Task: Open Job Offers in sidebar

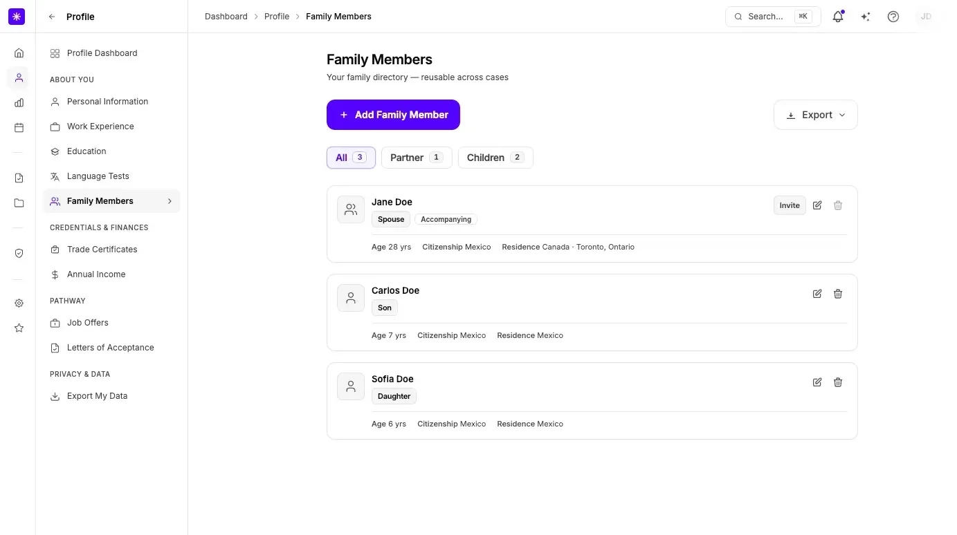Action: pyautogui.click(x=111, y=323)
